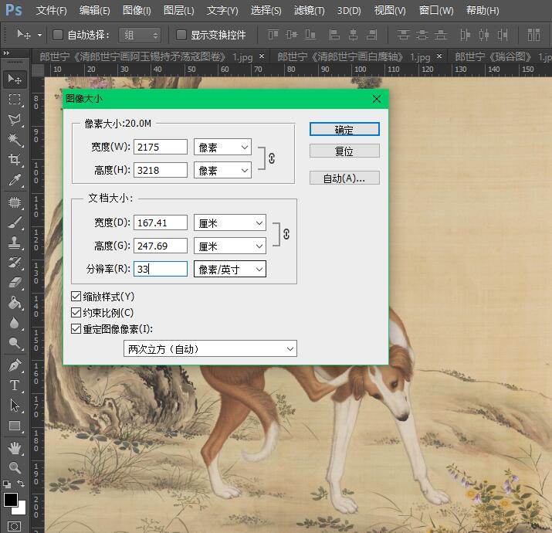Close the 图像大小 dialog
The height and width of the screenshot is (533, 552).
click(377, 99)
